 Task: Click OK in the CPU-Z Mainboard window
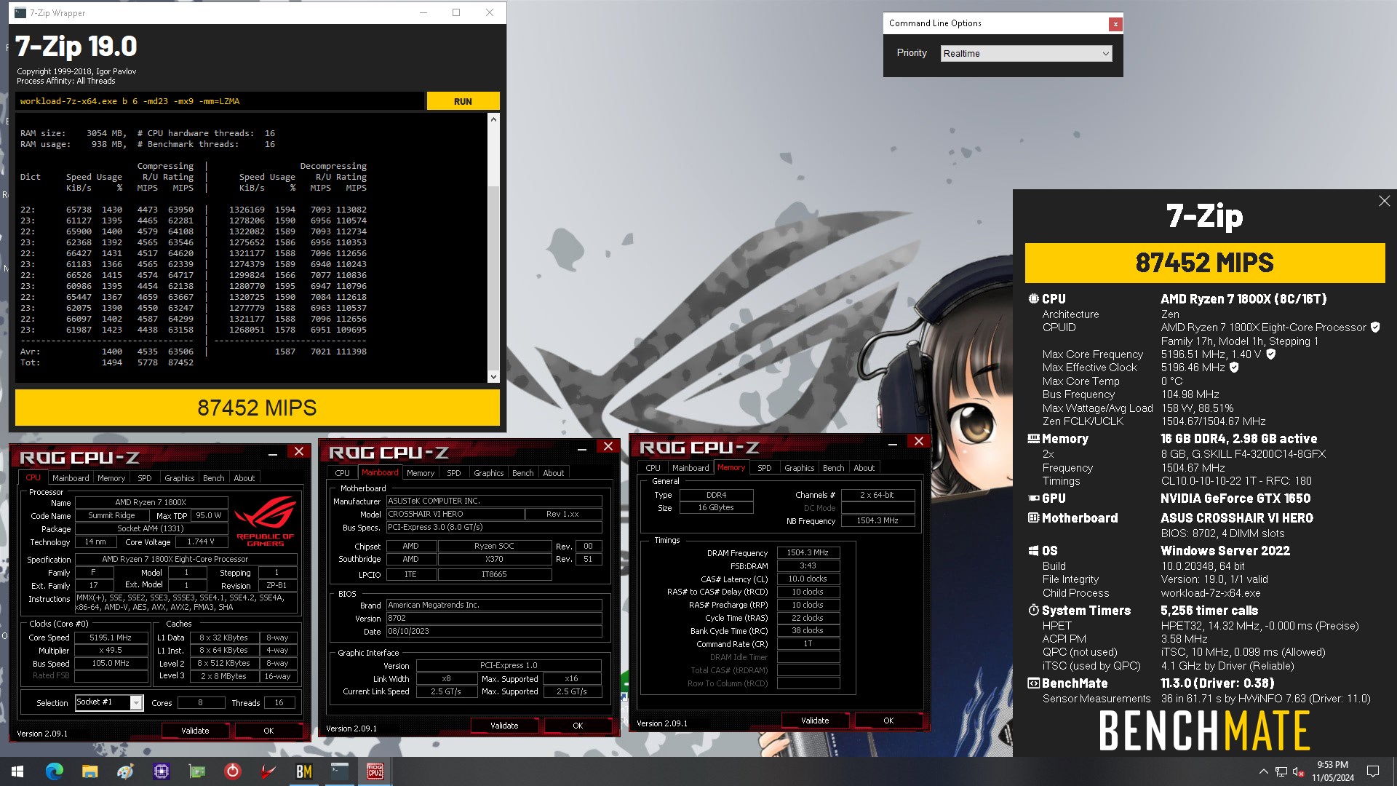[x=578, y=726]
